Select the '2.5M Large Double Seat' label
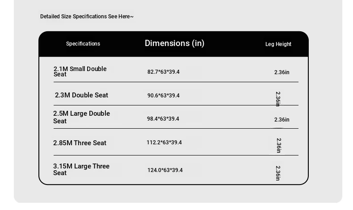Viewport: 353px width, 210px height. (81, 117)
